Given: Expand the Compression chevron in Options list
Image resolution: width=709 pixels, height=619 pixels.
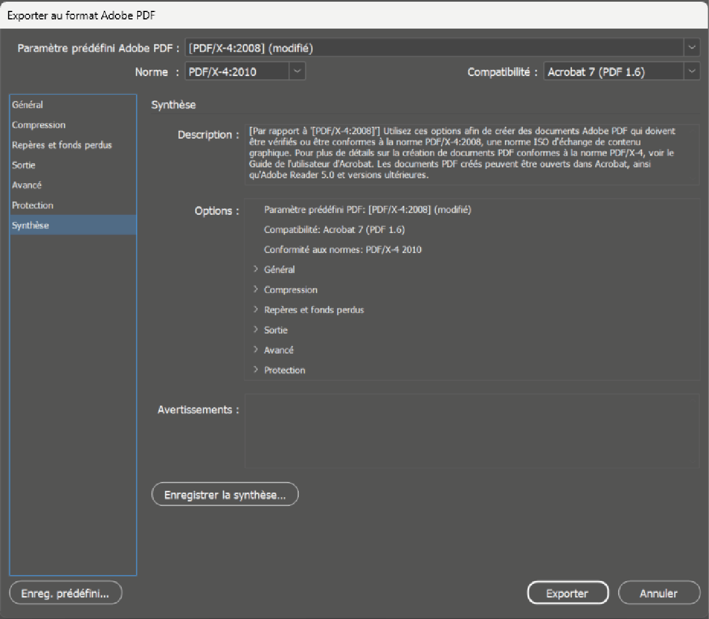Looking at the screenshot, I should pos(256,290).
